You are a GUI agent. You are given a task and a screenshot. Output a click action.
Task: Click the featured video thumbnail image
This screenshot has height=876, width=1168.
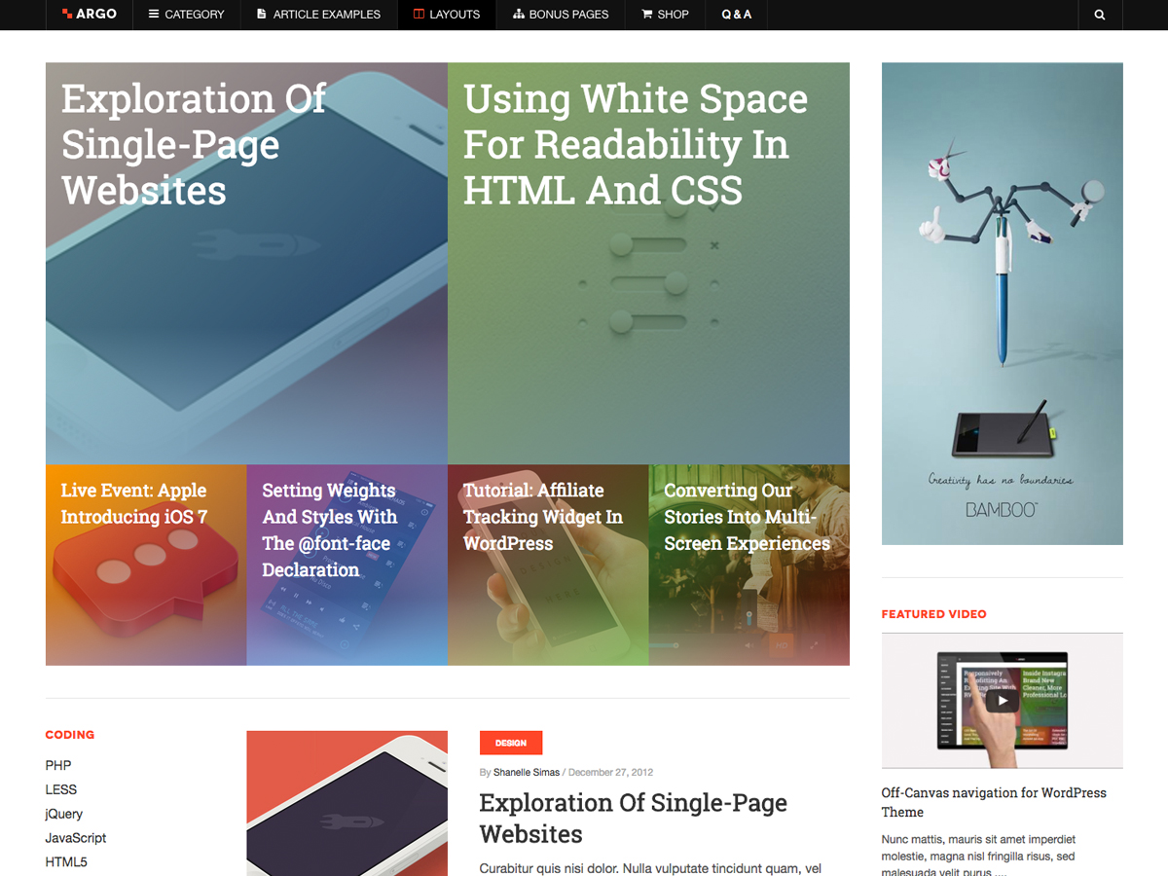point(1003,701)
